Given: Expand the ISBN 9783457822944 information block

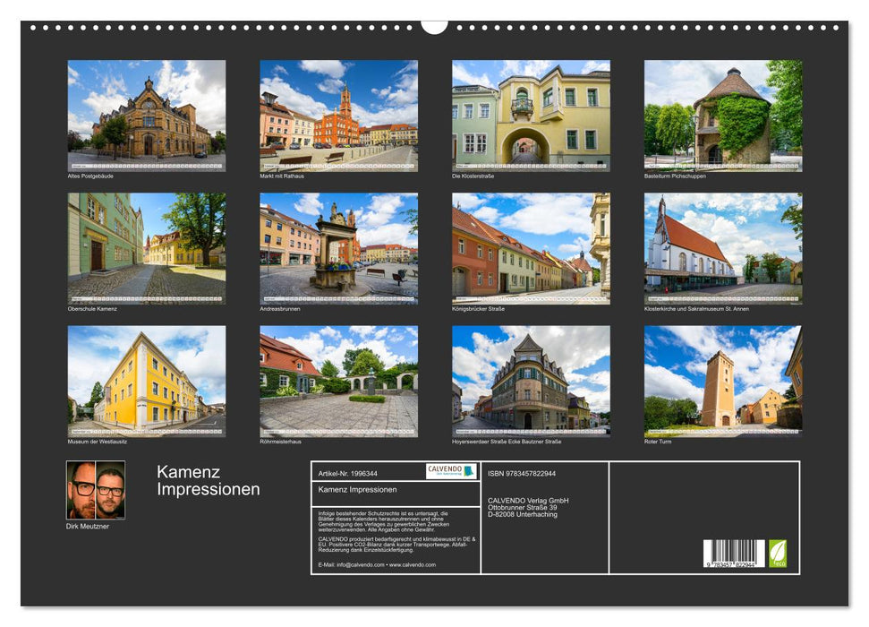Looking at the screenshot, I should coord(524,472).
